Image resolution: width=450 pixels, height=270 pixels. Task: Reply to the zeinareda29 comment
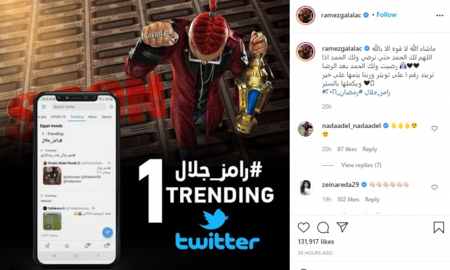pos(372,199)
